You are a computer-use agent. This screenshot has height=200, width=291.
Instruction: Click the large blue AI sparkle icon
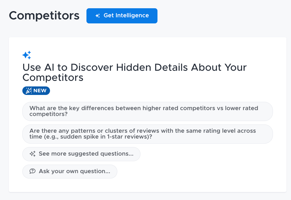(x=27, y=55)
